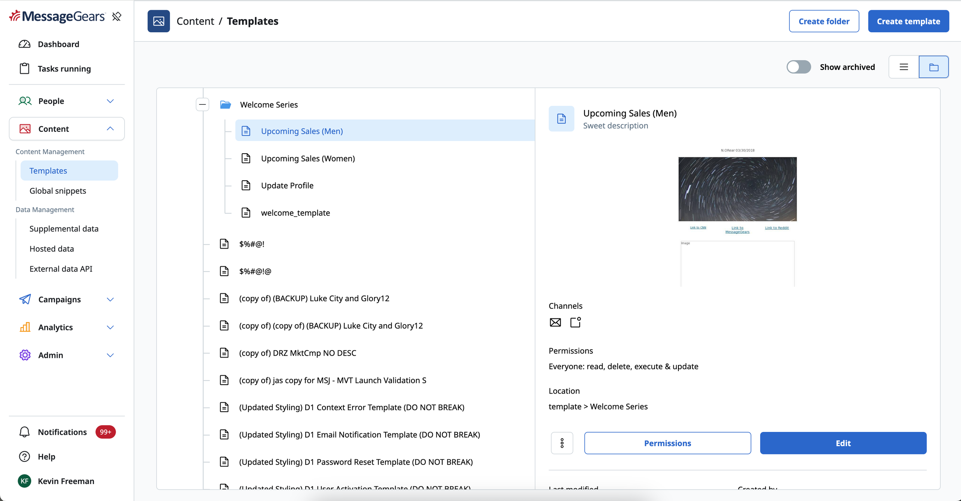This screenshot has width=961, height=501.
Task: Click Link to Reddit in preview
Action: pyautogui.click(x=777, y=228)
